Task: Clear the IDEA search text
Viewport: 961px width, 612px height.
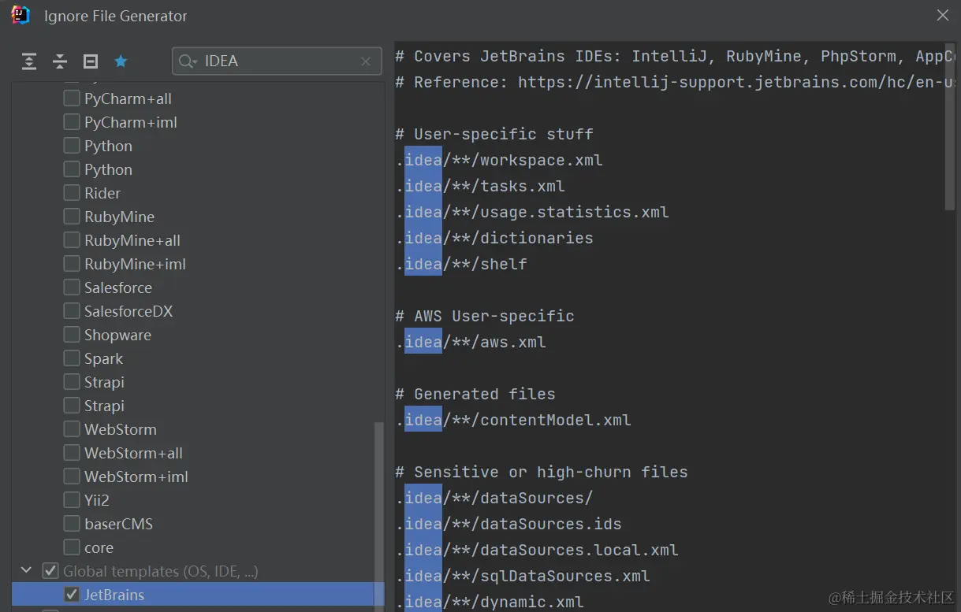Action: 366,61
